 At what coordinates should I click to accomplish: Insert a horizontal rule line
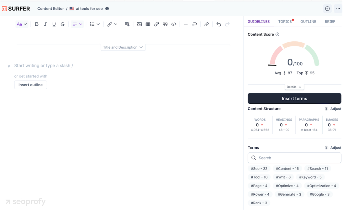[x=186, y=24]
